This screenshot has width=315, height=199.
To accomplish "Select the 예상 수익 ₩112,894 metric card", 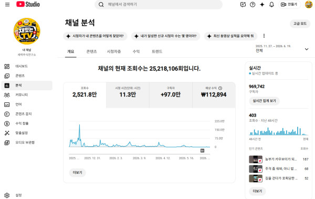I will coord(214,95).
